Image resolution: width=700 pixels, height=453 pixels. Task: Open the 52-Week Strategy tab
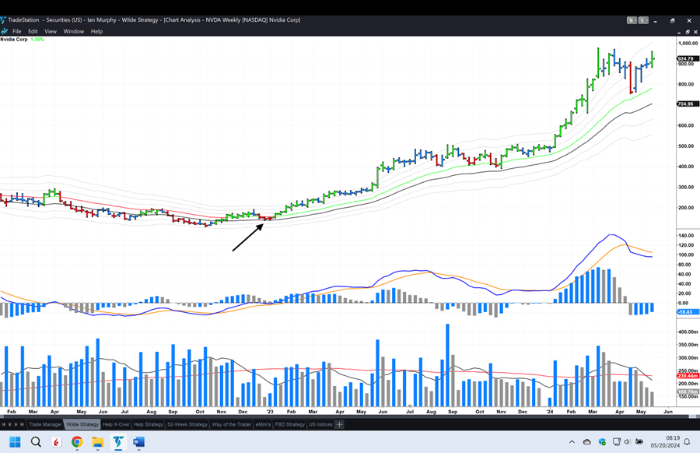(x=187, y=424)
